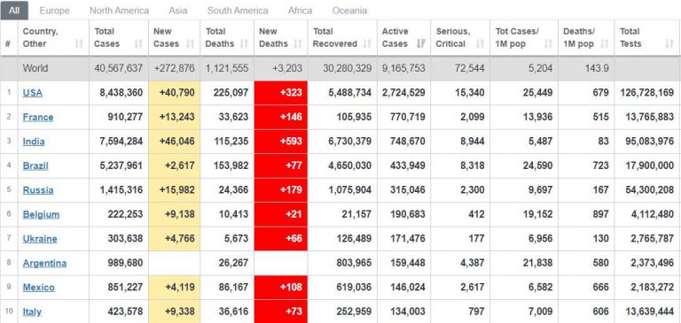Open the France country link
681x323 pixels.
tap(38, 117)
